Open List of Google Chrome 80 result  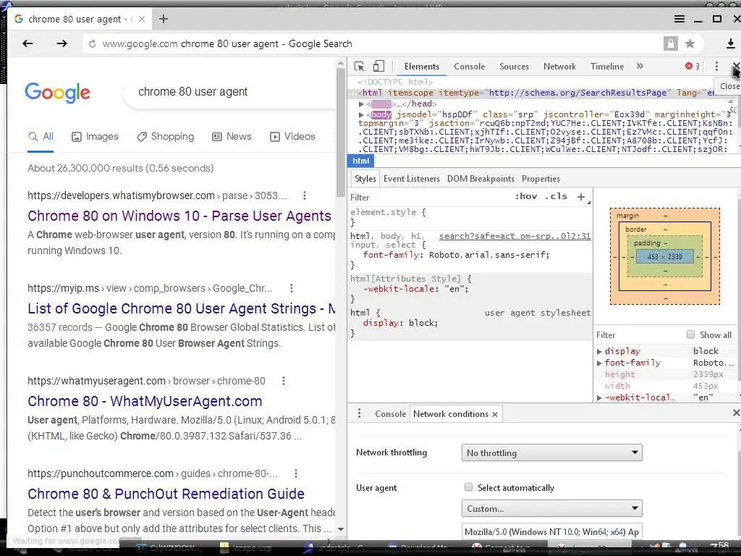pos(182,308)
